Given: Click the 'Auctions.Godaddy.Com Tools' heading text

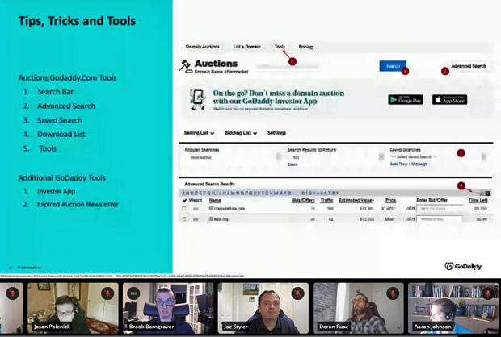Looking at the screenshot, I should coord(67,77).
